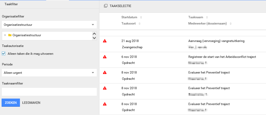Expand the Organisatiestructuur tree node
Image resolution: width=266 pixels, height=115 pixels.
[x=5, y=35]
